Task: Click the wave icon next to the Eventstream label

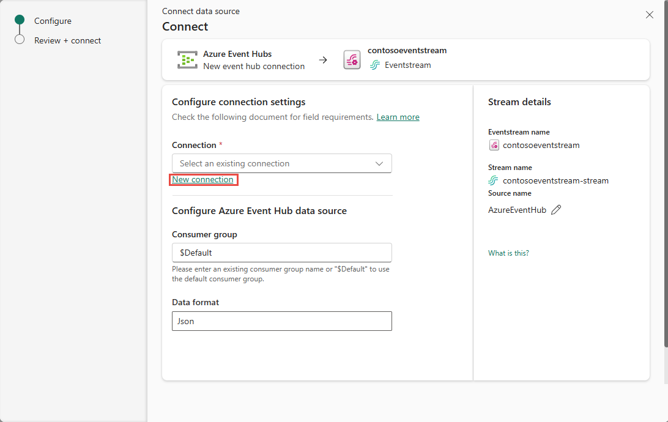Action: pos(374,65)
